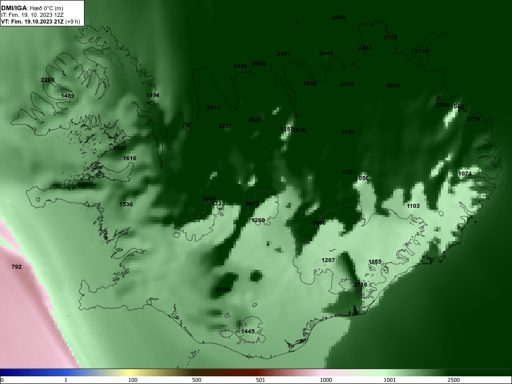Click the 2751 height value
Screen dimensions: 512x384
(x=348, y=132)
